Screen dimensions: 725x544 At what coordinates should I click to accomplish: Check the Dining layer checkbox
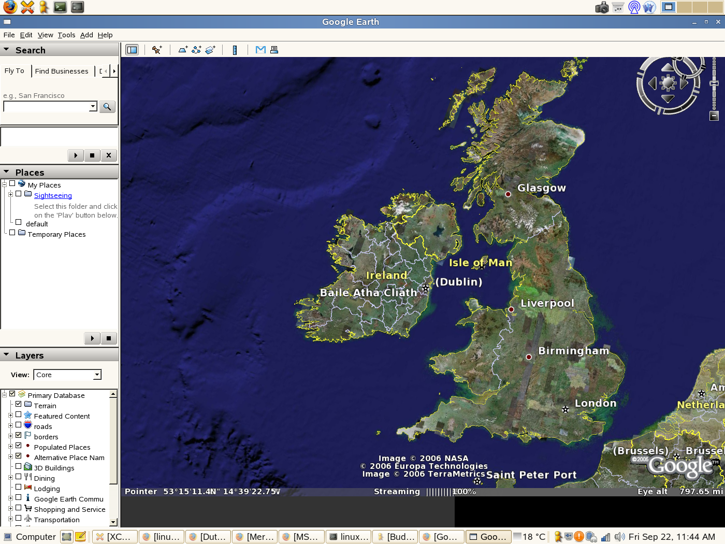pos(19,477)
